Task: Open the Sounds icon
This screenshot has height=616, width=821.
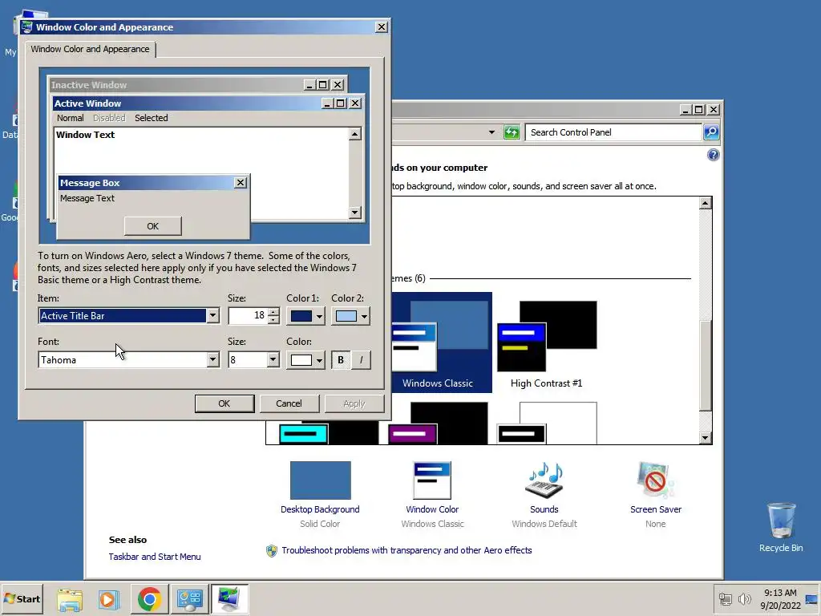Action: [x=544, y=480]
